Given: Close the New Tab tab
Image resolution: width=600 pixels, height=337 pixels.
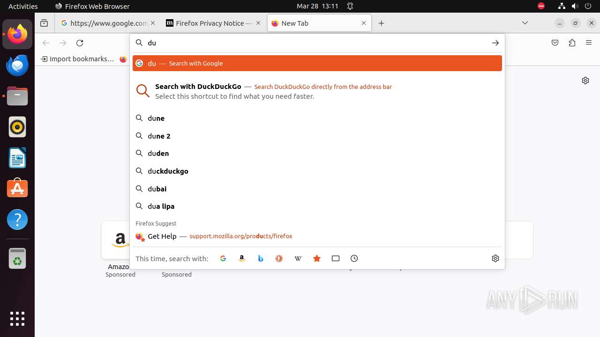Looking at the screenshot, I should (x=364, y=23).
